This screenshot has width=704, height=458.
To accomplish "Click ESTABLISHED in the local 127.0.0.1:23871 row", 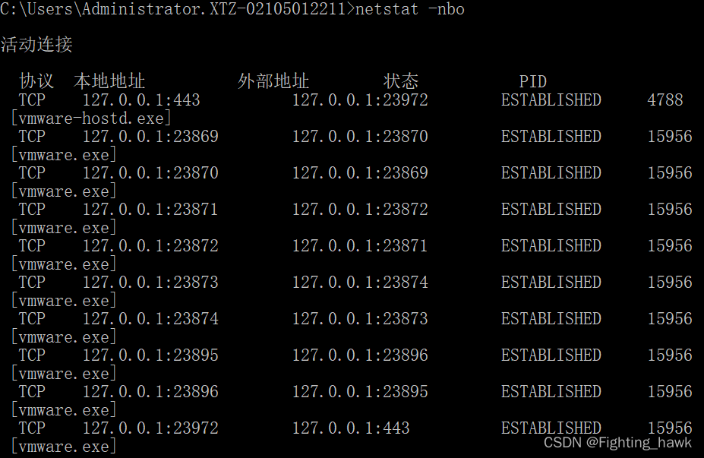I will 551,209.
